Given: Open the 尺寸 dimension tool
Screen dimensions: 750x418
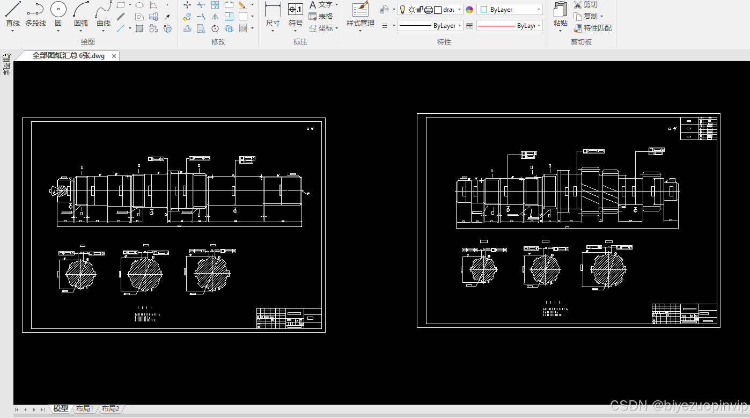Looking at the screenshot, I should click(x=273, y=14).
